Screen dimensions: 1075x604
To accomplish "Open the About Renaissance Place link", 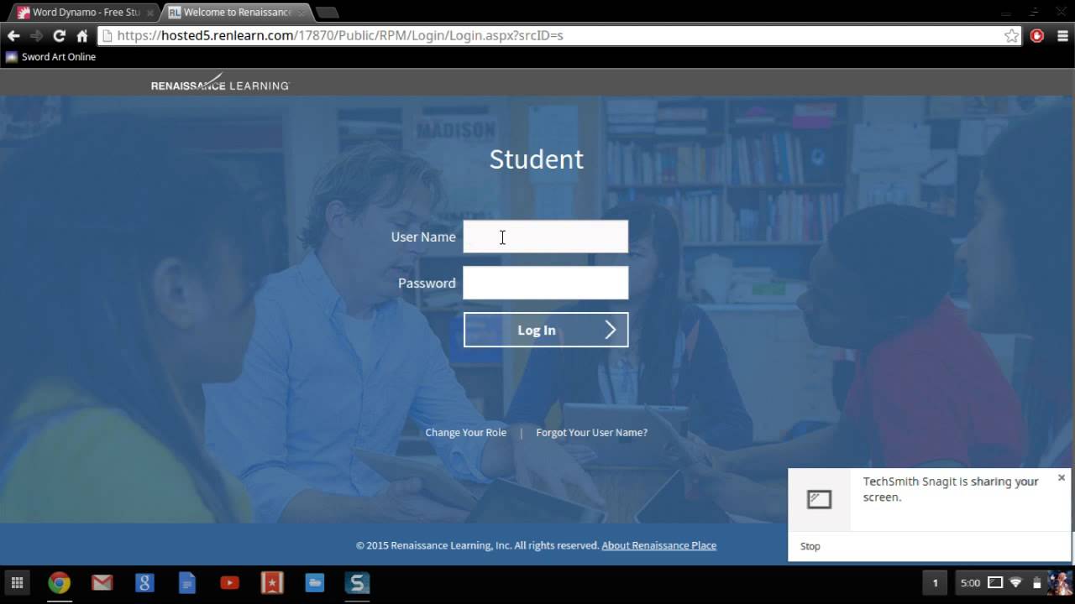I will click(659, 545).
